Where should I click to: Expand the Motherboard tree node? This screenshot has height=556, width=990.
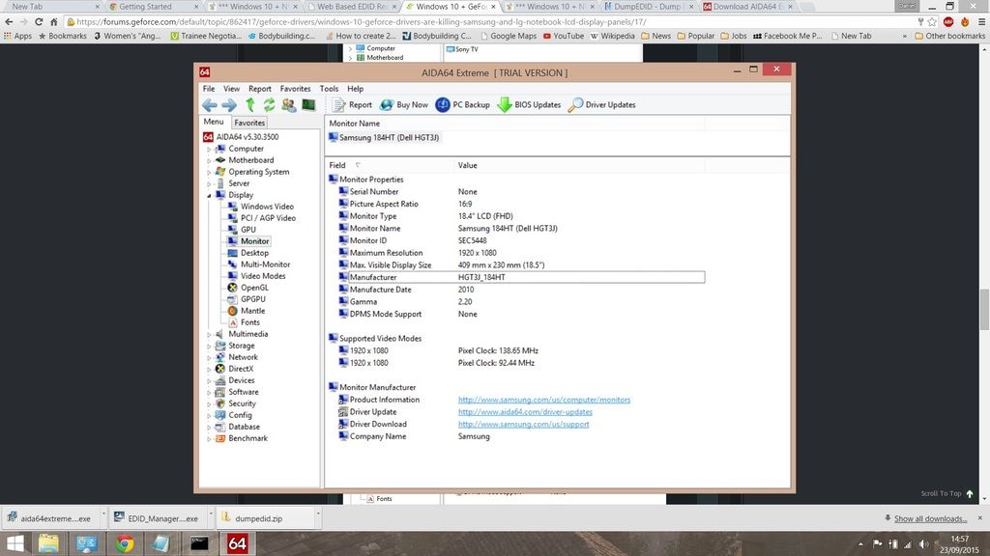(x=209, y=161)
